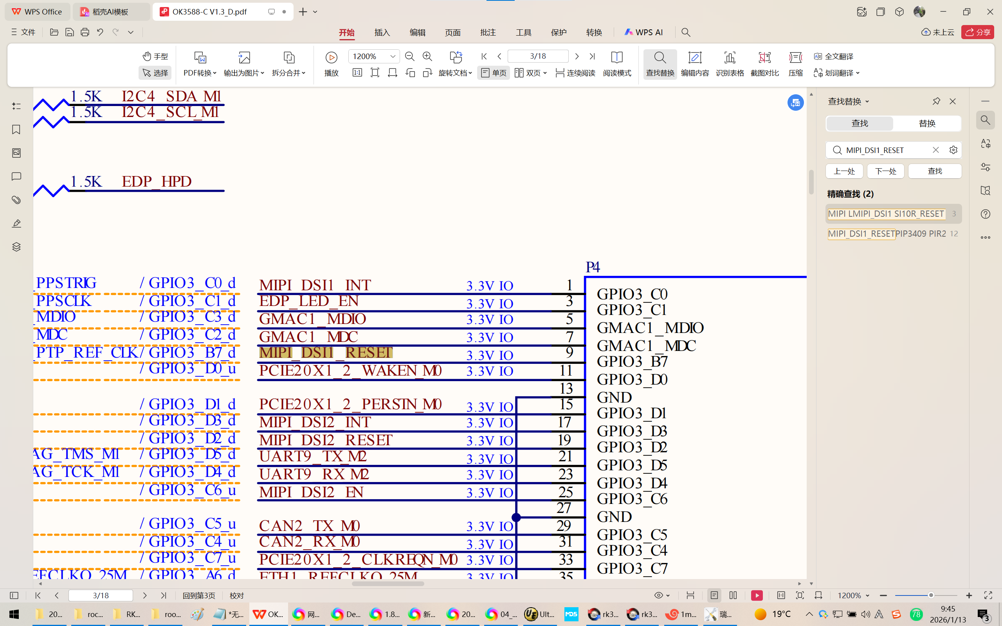Jump to last page arrow in toolbar
1002x626 pixels.
[x=592, y=56]
